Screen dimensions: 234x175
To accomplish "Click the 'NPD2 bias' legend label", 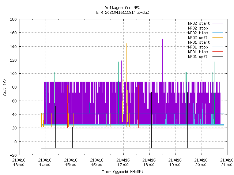I will pyautogui.click(x=198, y=33).
